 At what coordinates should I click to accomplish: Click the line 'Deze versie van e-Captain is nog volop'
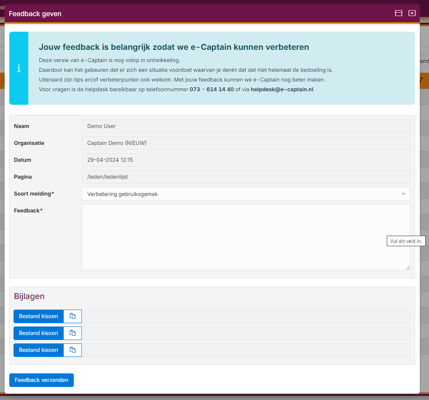click(x=109, y=60)
